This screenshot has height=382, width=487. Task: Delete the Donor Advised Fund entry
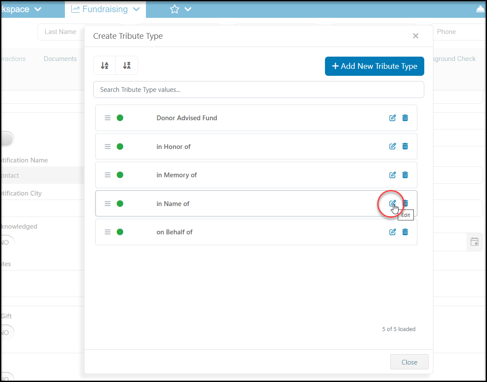click(405, 118)
